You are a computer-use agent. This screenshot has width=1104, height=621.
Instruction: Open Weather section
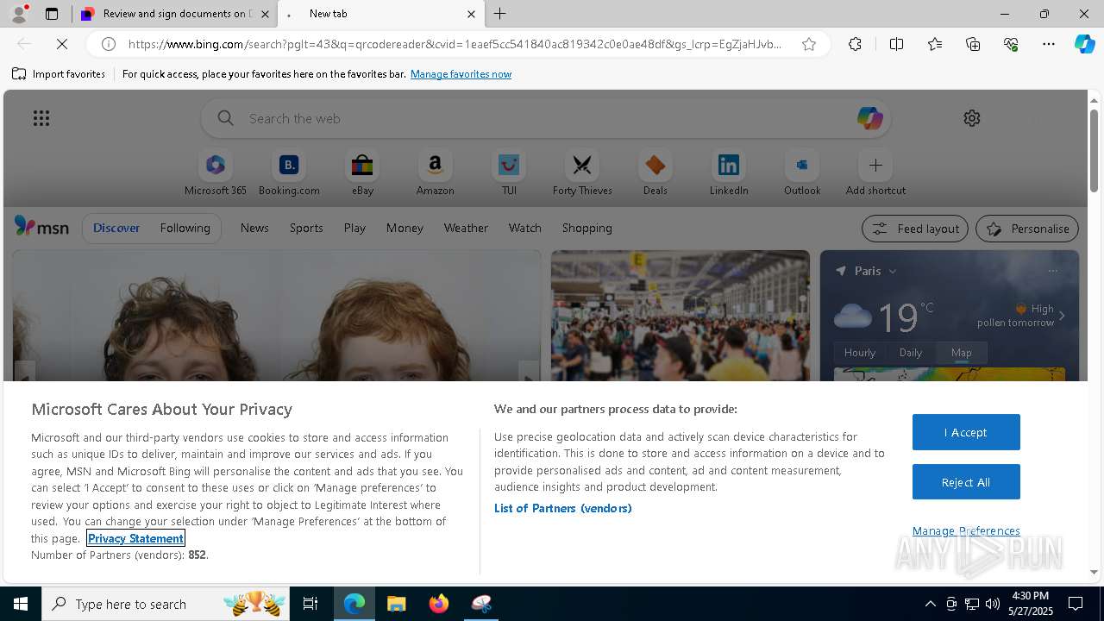466,228
